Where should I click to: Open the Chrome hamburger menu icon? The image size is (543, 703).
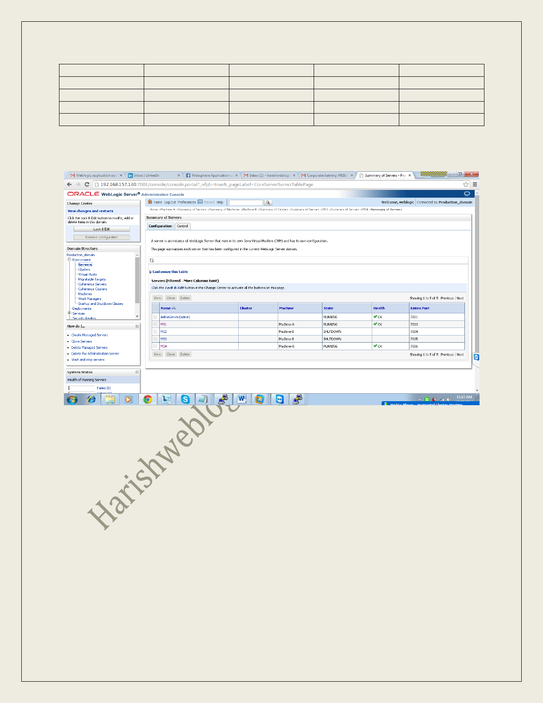475,184
